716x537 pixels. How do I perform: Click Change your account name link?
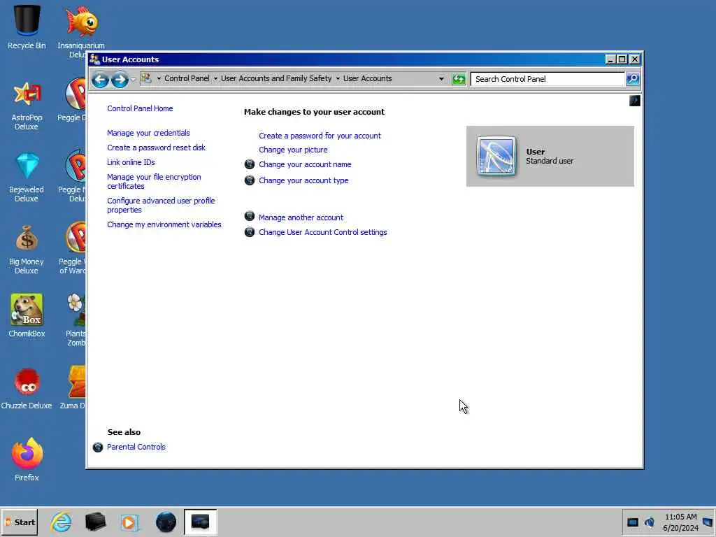[305, 164]
